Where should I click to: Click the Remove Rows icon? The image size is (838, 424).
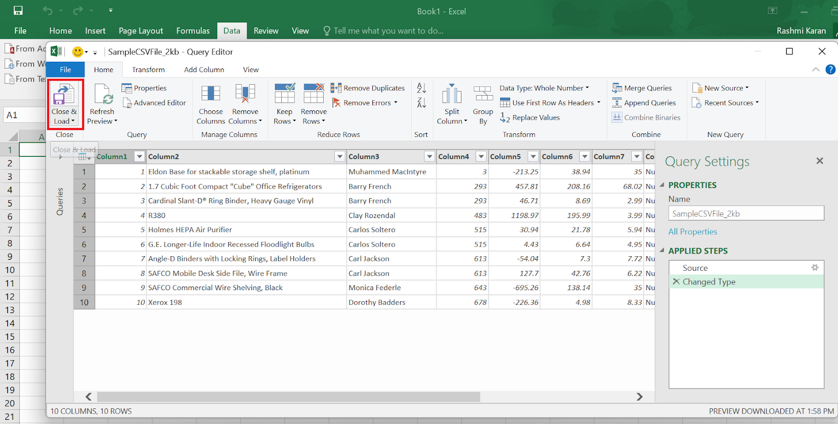[314, 94]
